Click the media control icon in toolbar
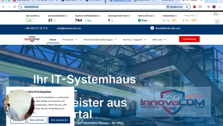The image size is (223, 126). tap(208, 7)
